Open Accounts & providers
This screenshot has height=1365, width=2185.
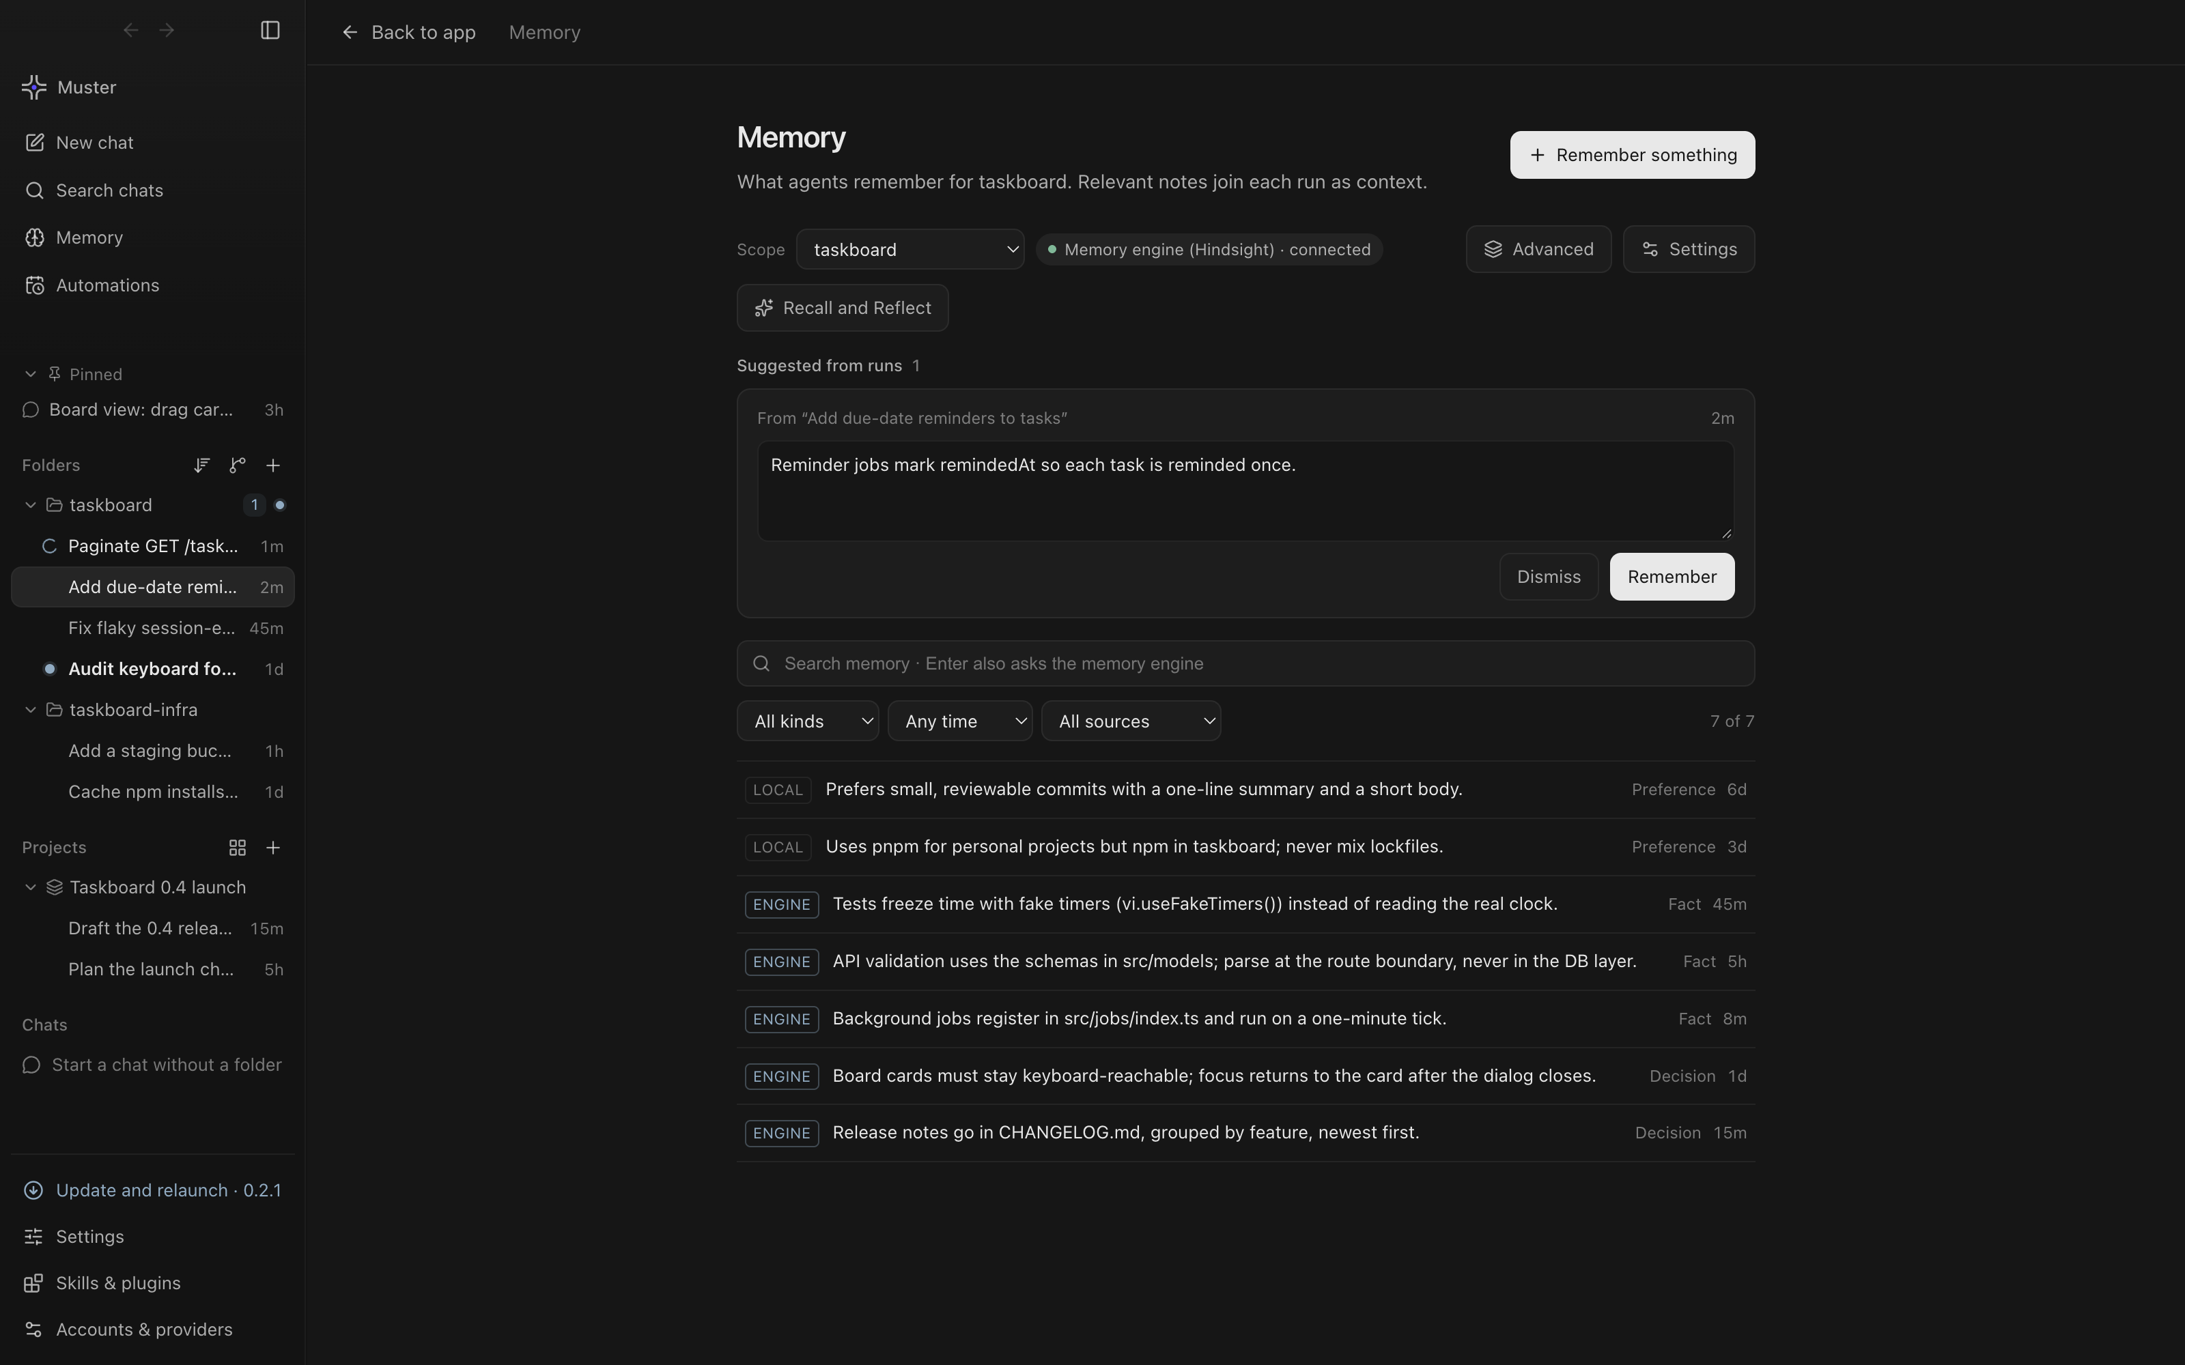point(152,1330)
